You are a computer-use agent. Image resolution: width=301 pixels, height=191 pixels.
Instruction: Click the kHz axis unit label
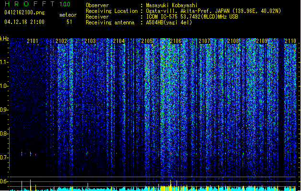click(4, 39)
